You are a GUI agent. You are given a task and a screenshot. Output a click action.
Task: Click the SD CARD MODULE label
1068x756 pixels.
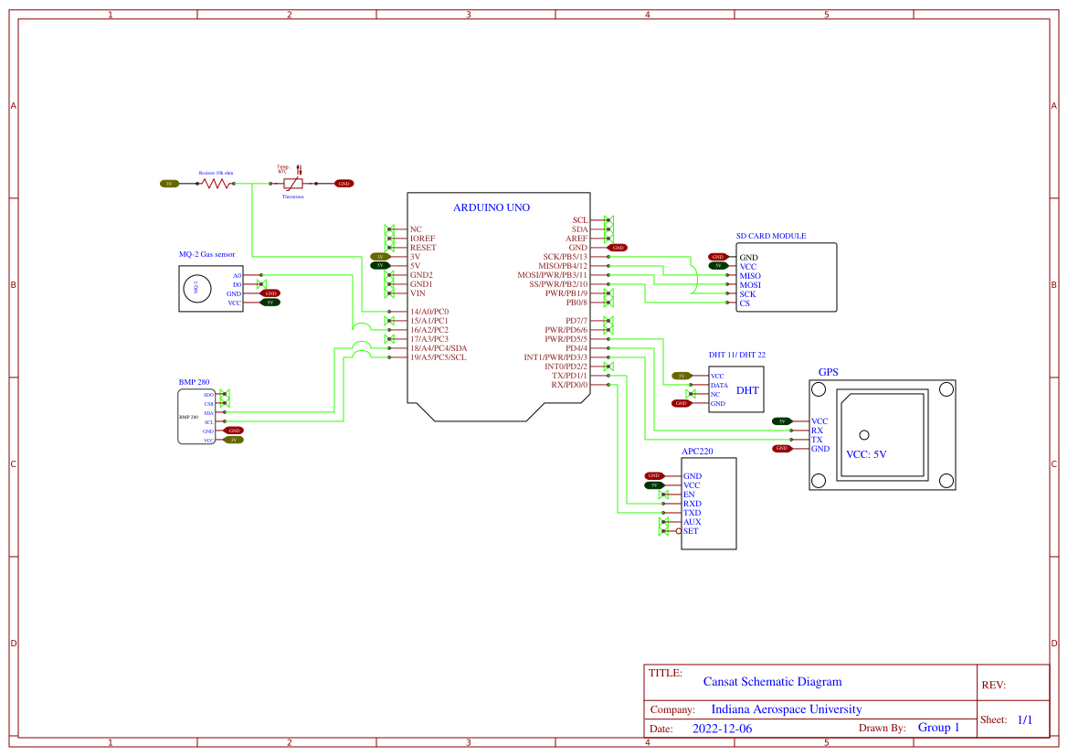pos(771,236)
